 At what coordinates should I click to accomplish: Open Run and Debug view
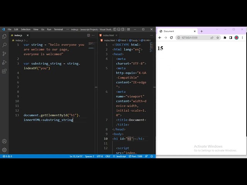pos(4,62)
